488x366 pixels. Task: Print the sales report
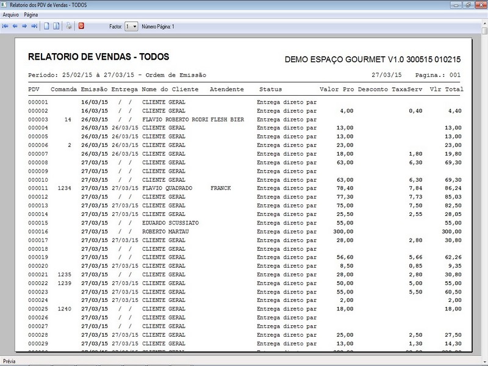tap(69, 27)
